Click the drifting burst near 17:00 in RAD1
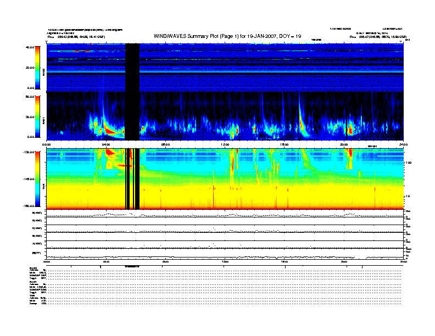Viewport: 435px width, 336px height. tap(302, 119)
